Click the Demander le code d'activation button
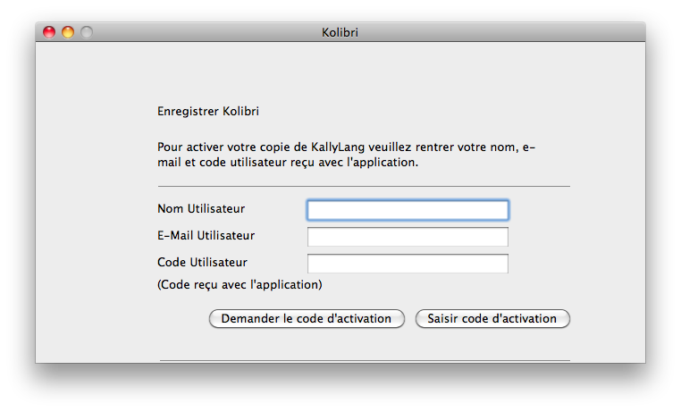 (307, 319)
